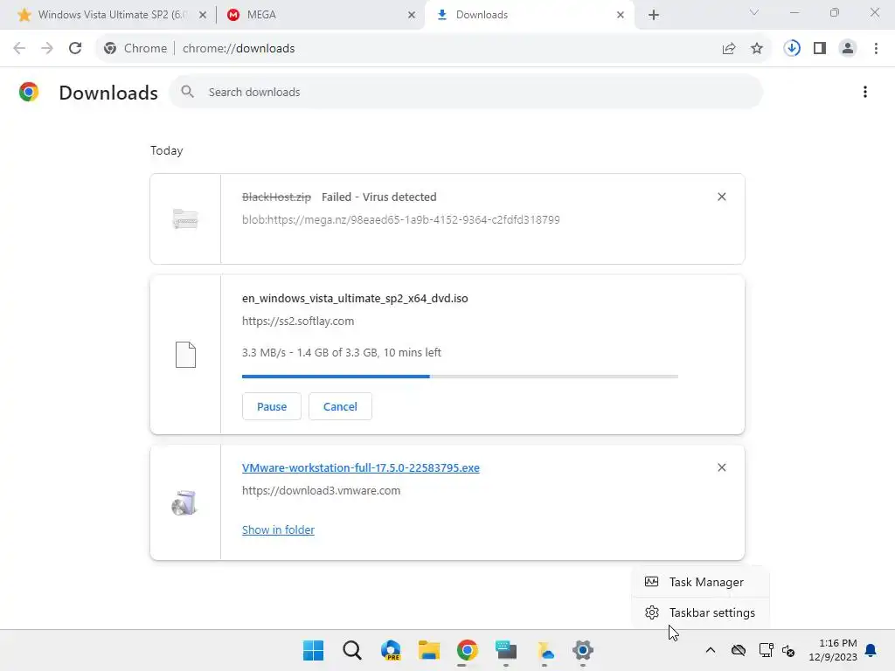
Task: Click the search magnifier icon in Downloads
Action: point(187,91)
